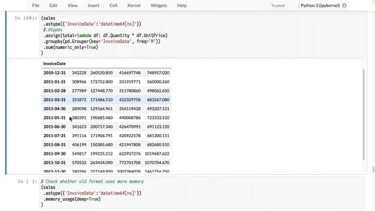Open the Kernel menu
This screenshot has width=375, height=211.
(x=134, y=5)
